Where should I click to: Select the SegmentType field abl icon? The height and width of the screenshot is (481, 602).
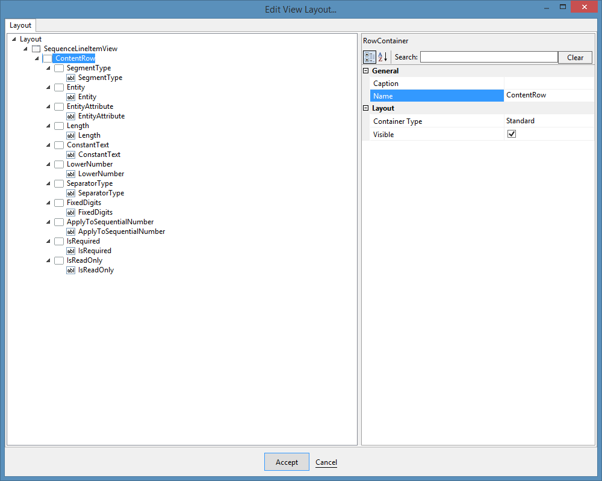tap(70, 78)
